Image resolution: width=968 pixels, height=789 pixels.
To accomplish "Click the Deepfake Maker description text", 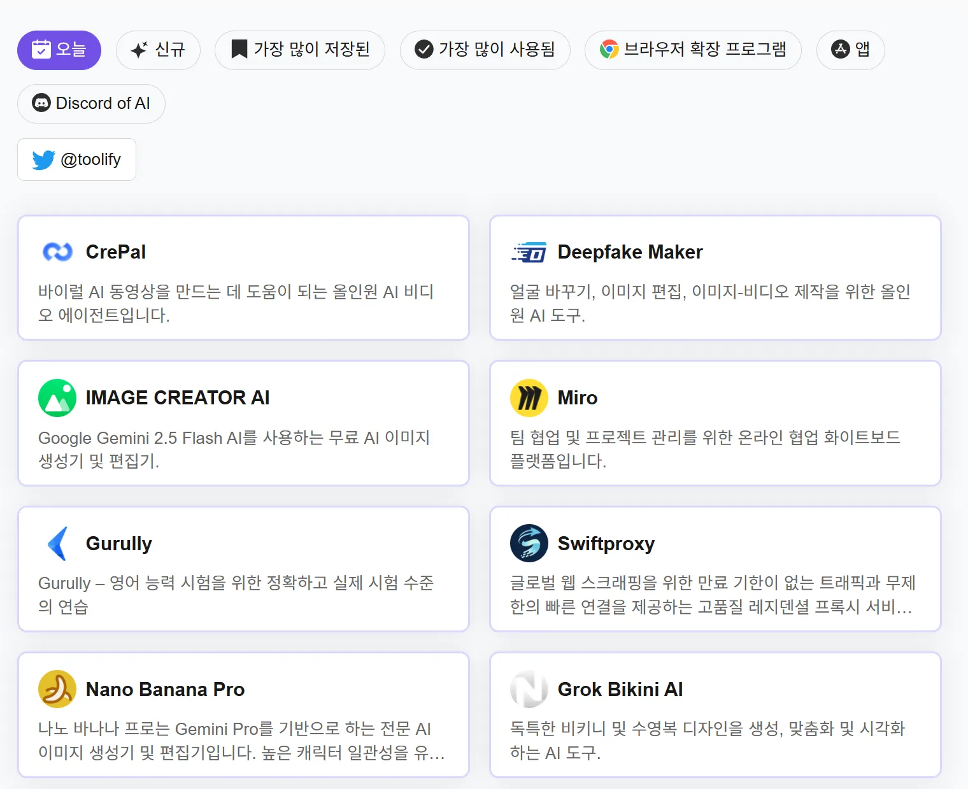I will click(x=711, y=303).
